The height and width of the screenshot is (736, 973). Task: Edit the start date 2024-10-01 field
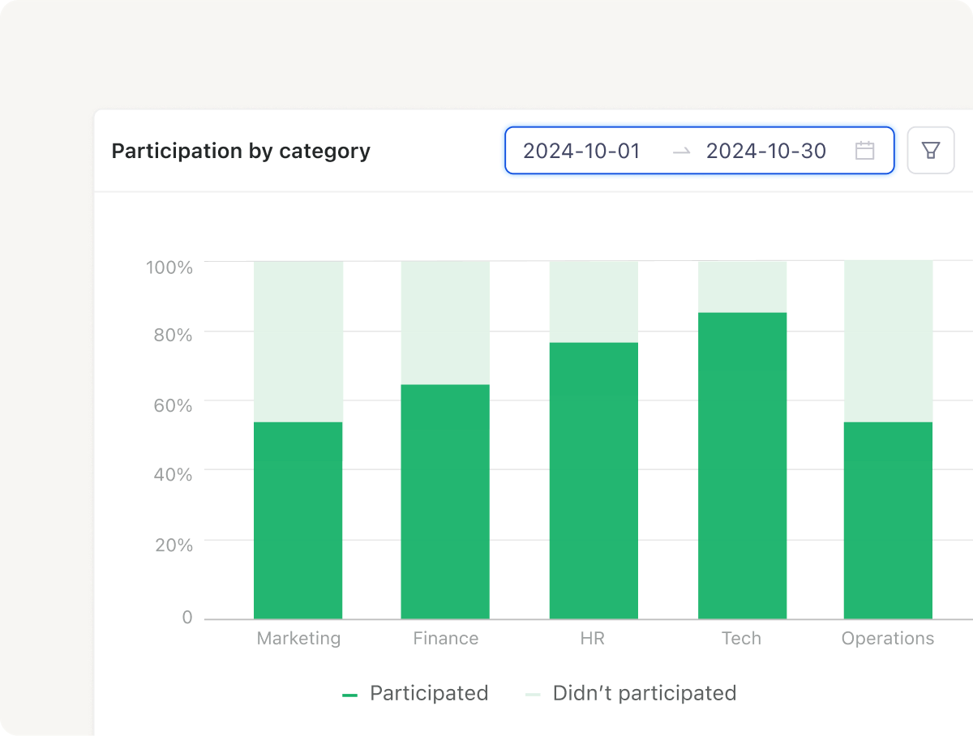[x=581, y=151]
